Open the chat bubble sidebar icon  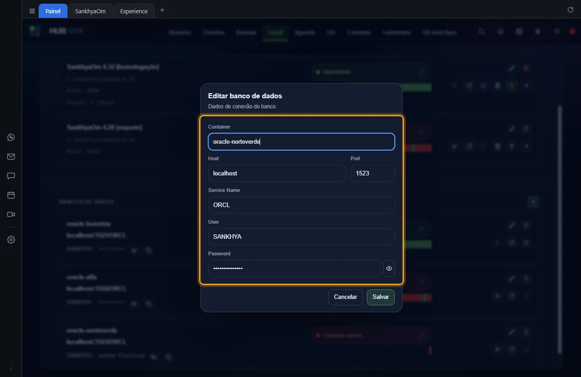click(x=11, y=176)
